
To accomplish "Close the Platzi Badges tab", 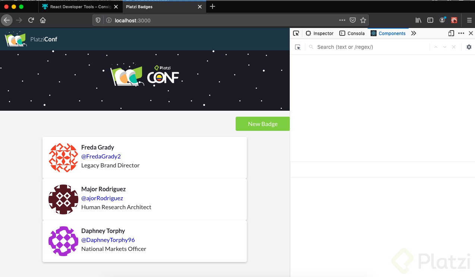I will point(200,7).
